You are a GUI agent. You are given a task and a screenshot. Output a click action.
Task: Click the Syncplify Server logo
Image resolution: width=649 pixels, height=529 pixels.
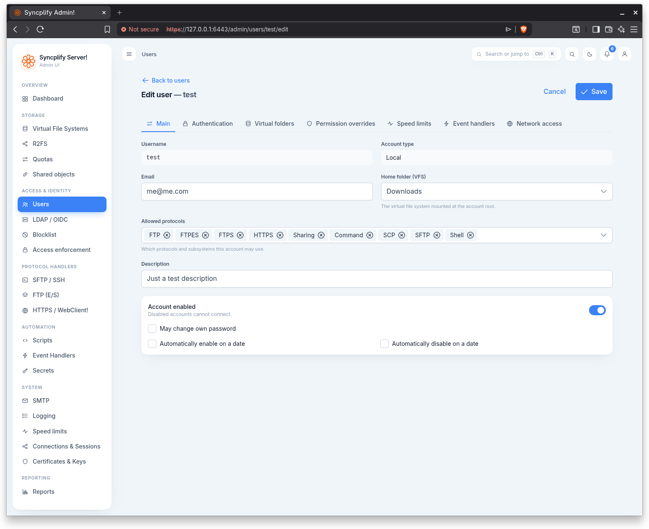(x=29, y=61)
